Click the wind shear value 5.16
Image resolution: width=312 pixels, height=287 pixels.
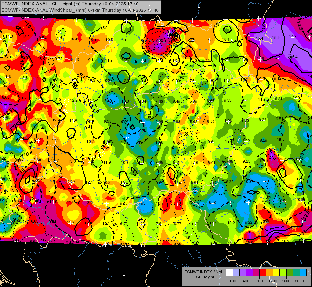194,163
